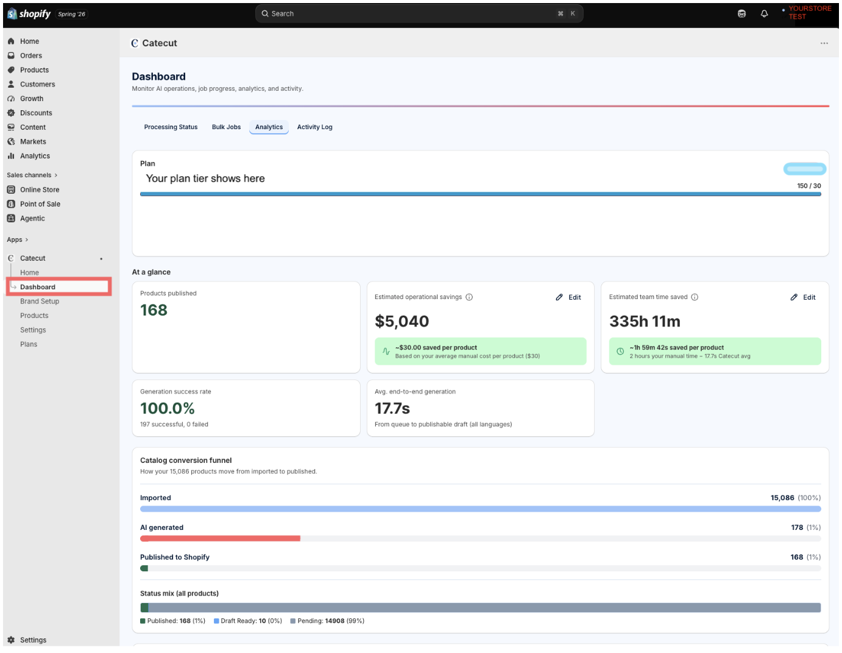The image size is (842, 653).
Task: Switch to the Processing Status tab
Action: pyautogui.click(x=171, y=127)
